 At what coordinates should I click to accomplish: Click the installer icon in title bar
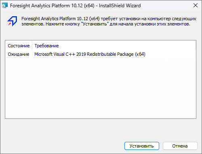point(5,6)
